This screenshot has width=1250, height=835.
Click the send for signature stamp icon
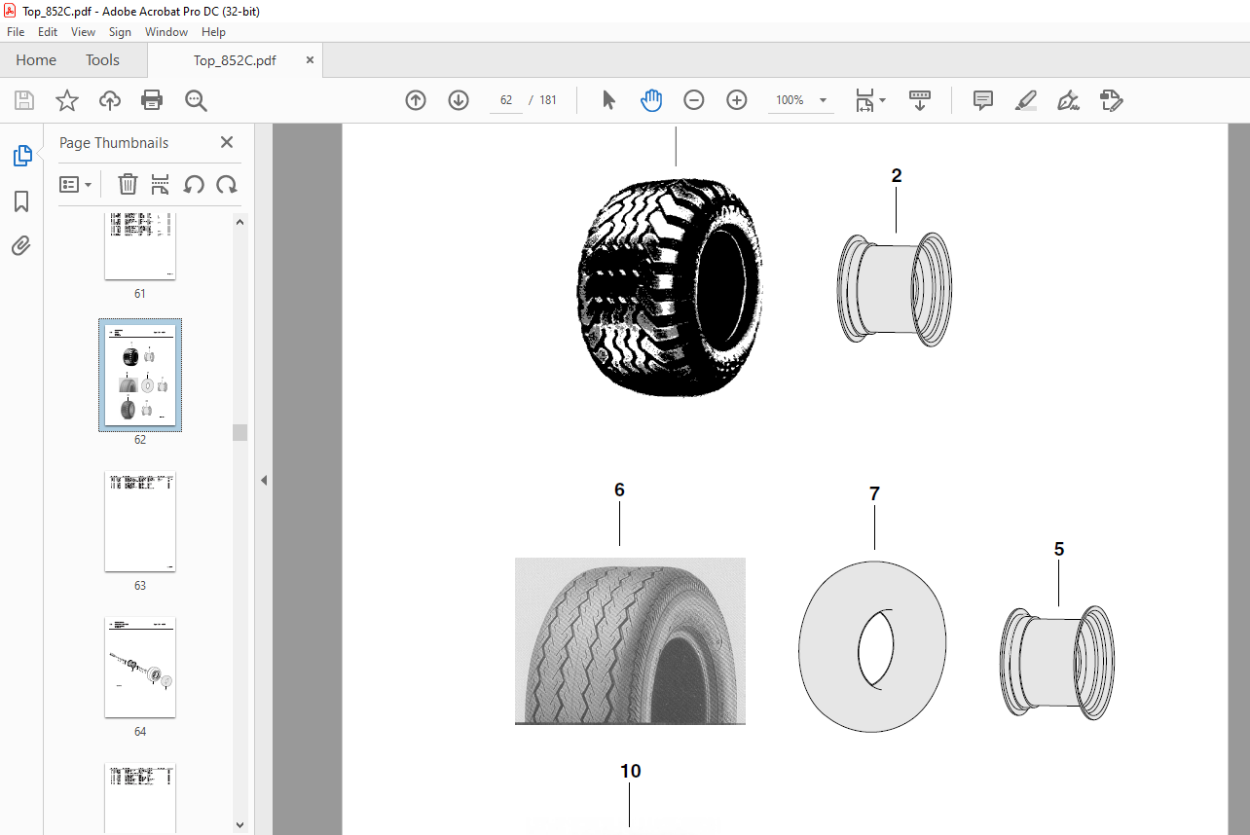1112,100
